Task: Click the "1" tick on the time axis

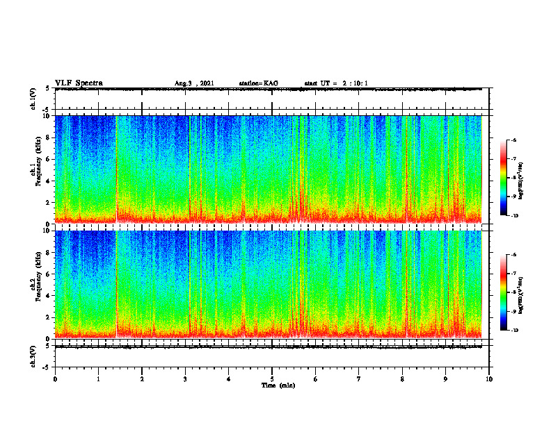Action: (x=98, y=379)
